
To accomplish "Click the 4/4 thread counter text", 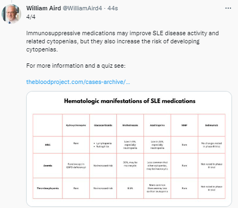I will [31, 17].
